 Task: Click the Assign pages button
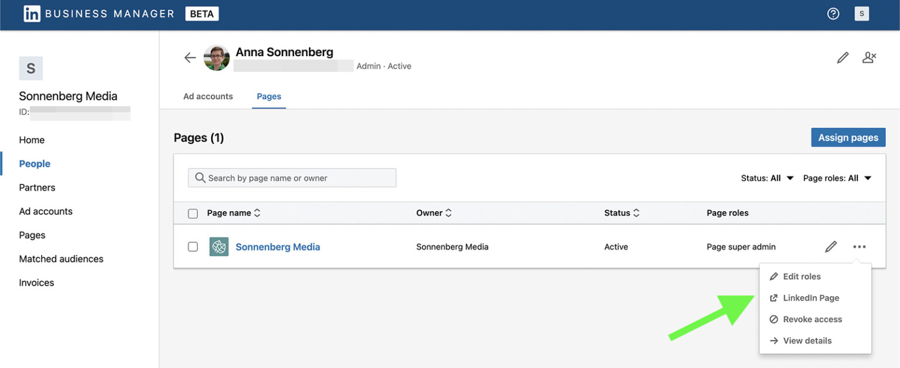[848, 137]
